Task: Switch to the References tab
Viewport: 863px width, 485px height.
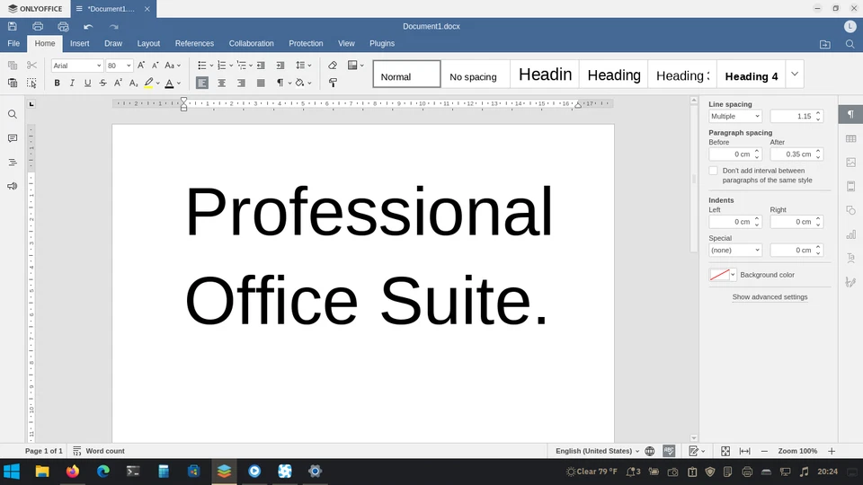Action: (194, 43)
